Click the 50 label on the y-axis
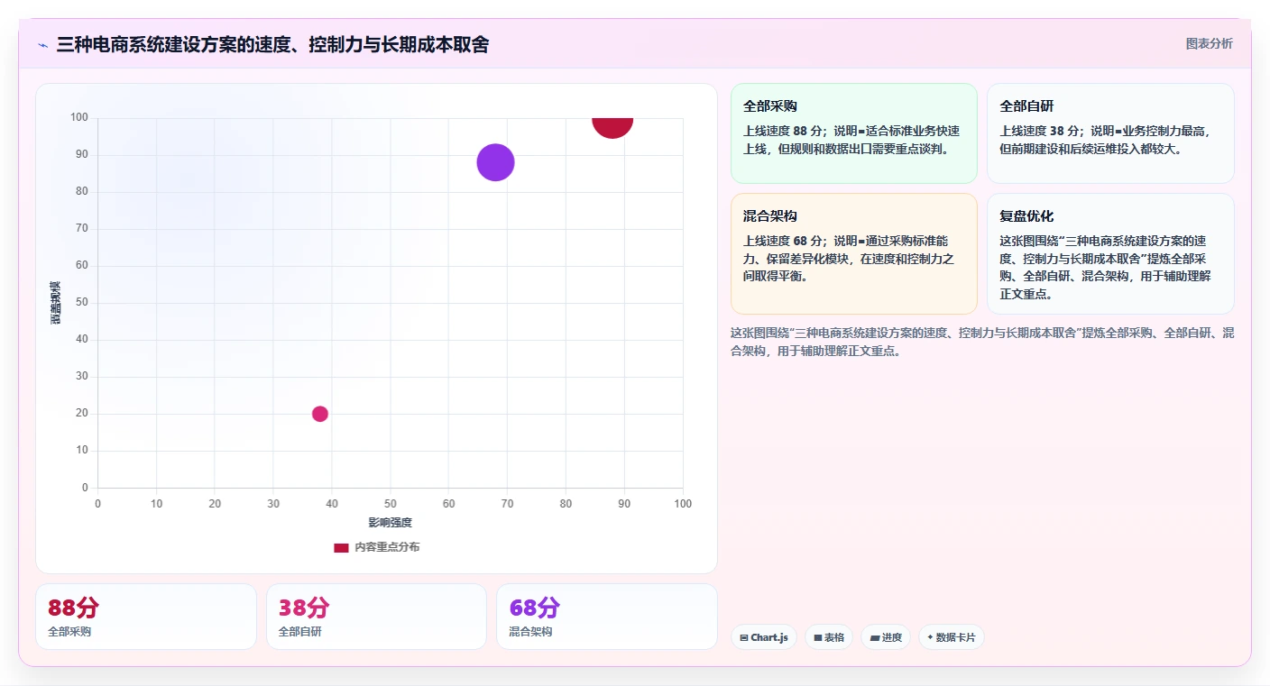 [82, 302]
